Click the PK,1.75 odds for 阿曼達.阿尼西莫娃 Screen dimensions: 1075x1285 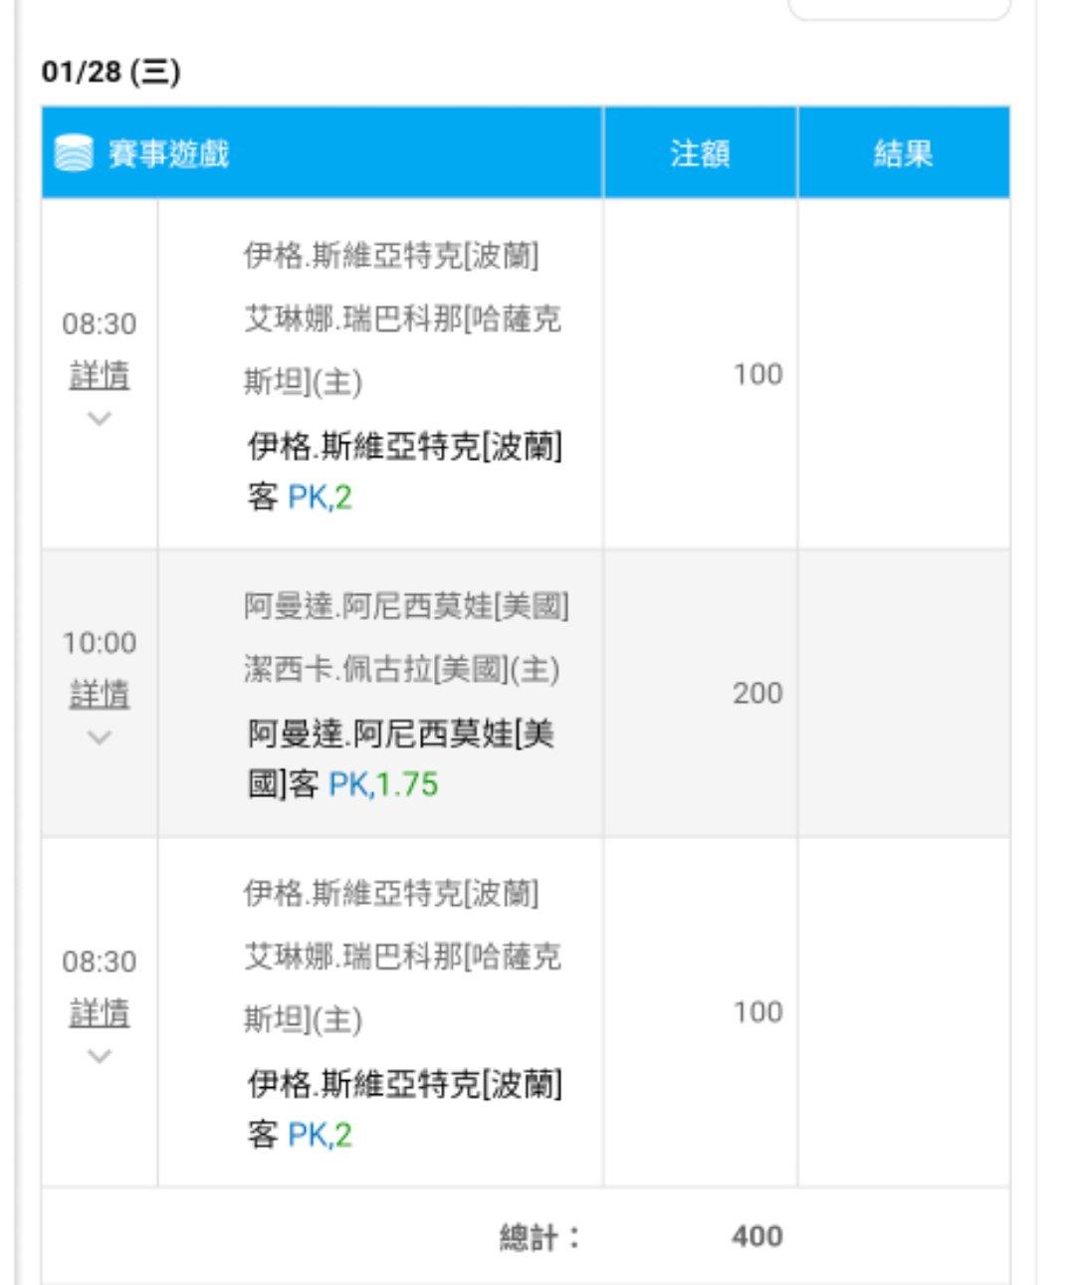[383, 784]
